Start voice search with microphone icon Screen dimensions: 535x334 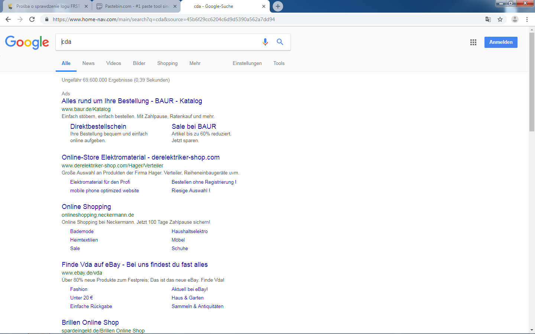pyautogui.click(x=265, y=42)
